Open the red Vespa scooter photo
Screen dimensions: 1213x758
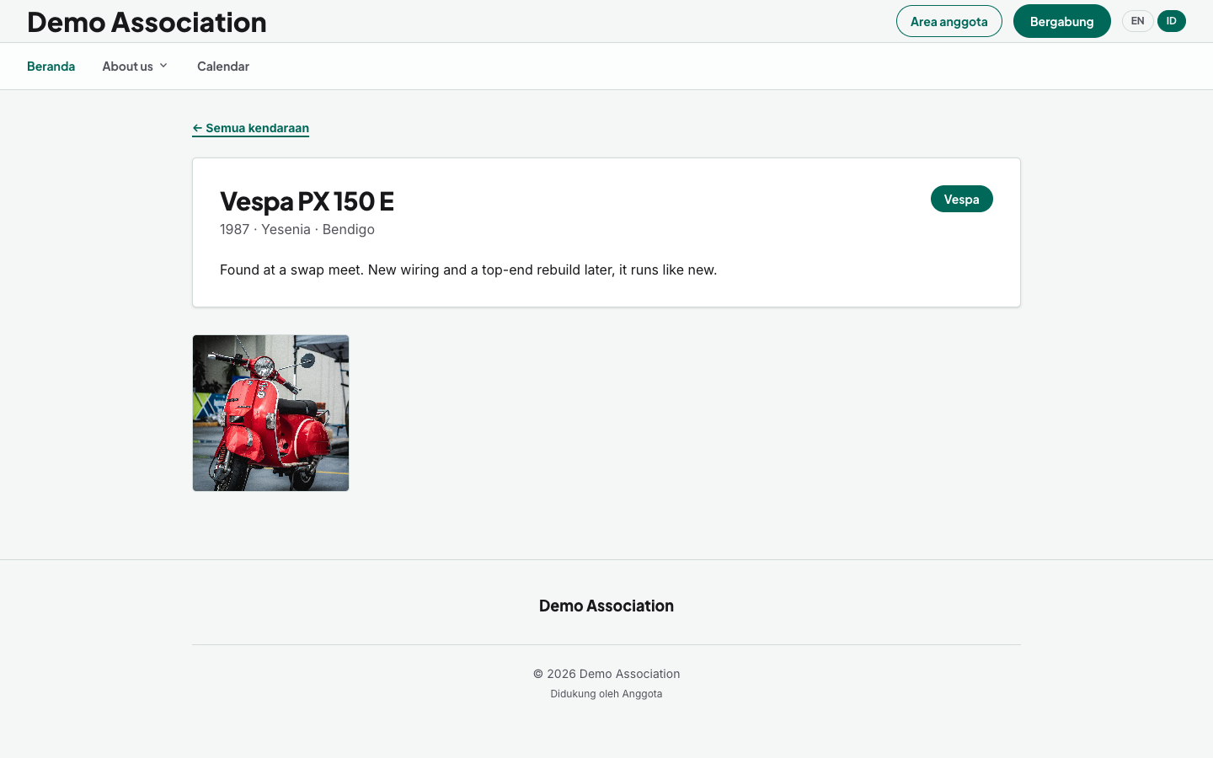coord(270,413)
